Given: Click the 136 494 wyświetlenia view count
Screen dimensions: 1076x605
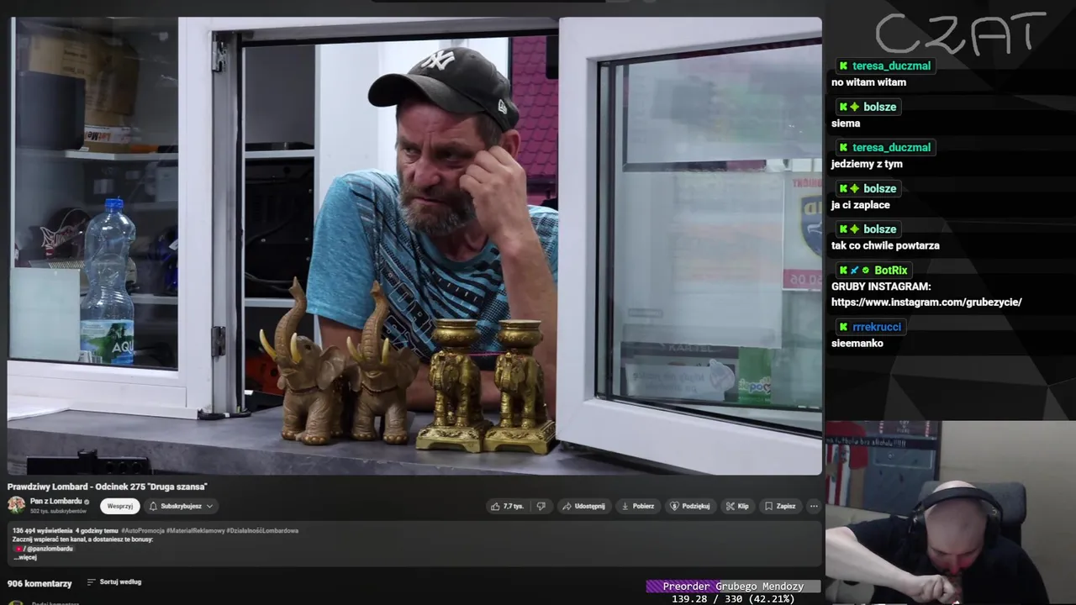Looking at the screenshot, I should click(42, 530).
